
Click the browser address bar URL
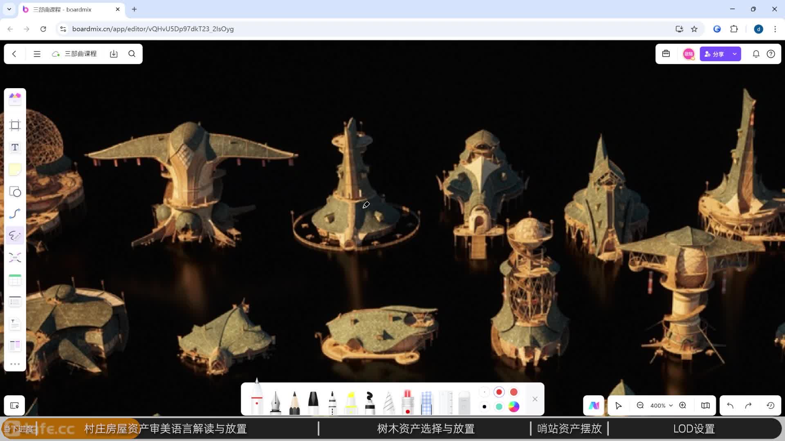[x=153, y=29]
